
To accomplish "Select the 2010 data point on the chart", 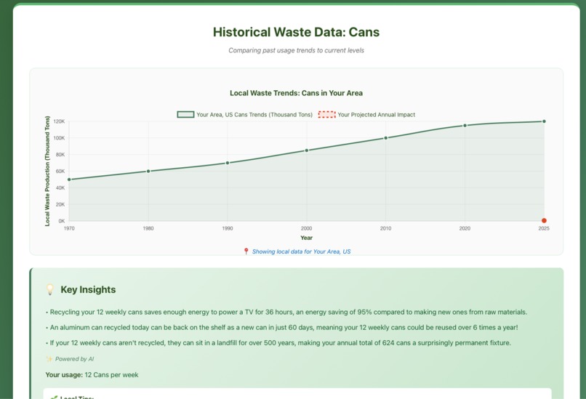I will pos(385,138).
